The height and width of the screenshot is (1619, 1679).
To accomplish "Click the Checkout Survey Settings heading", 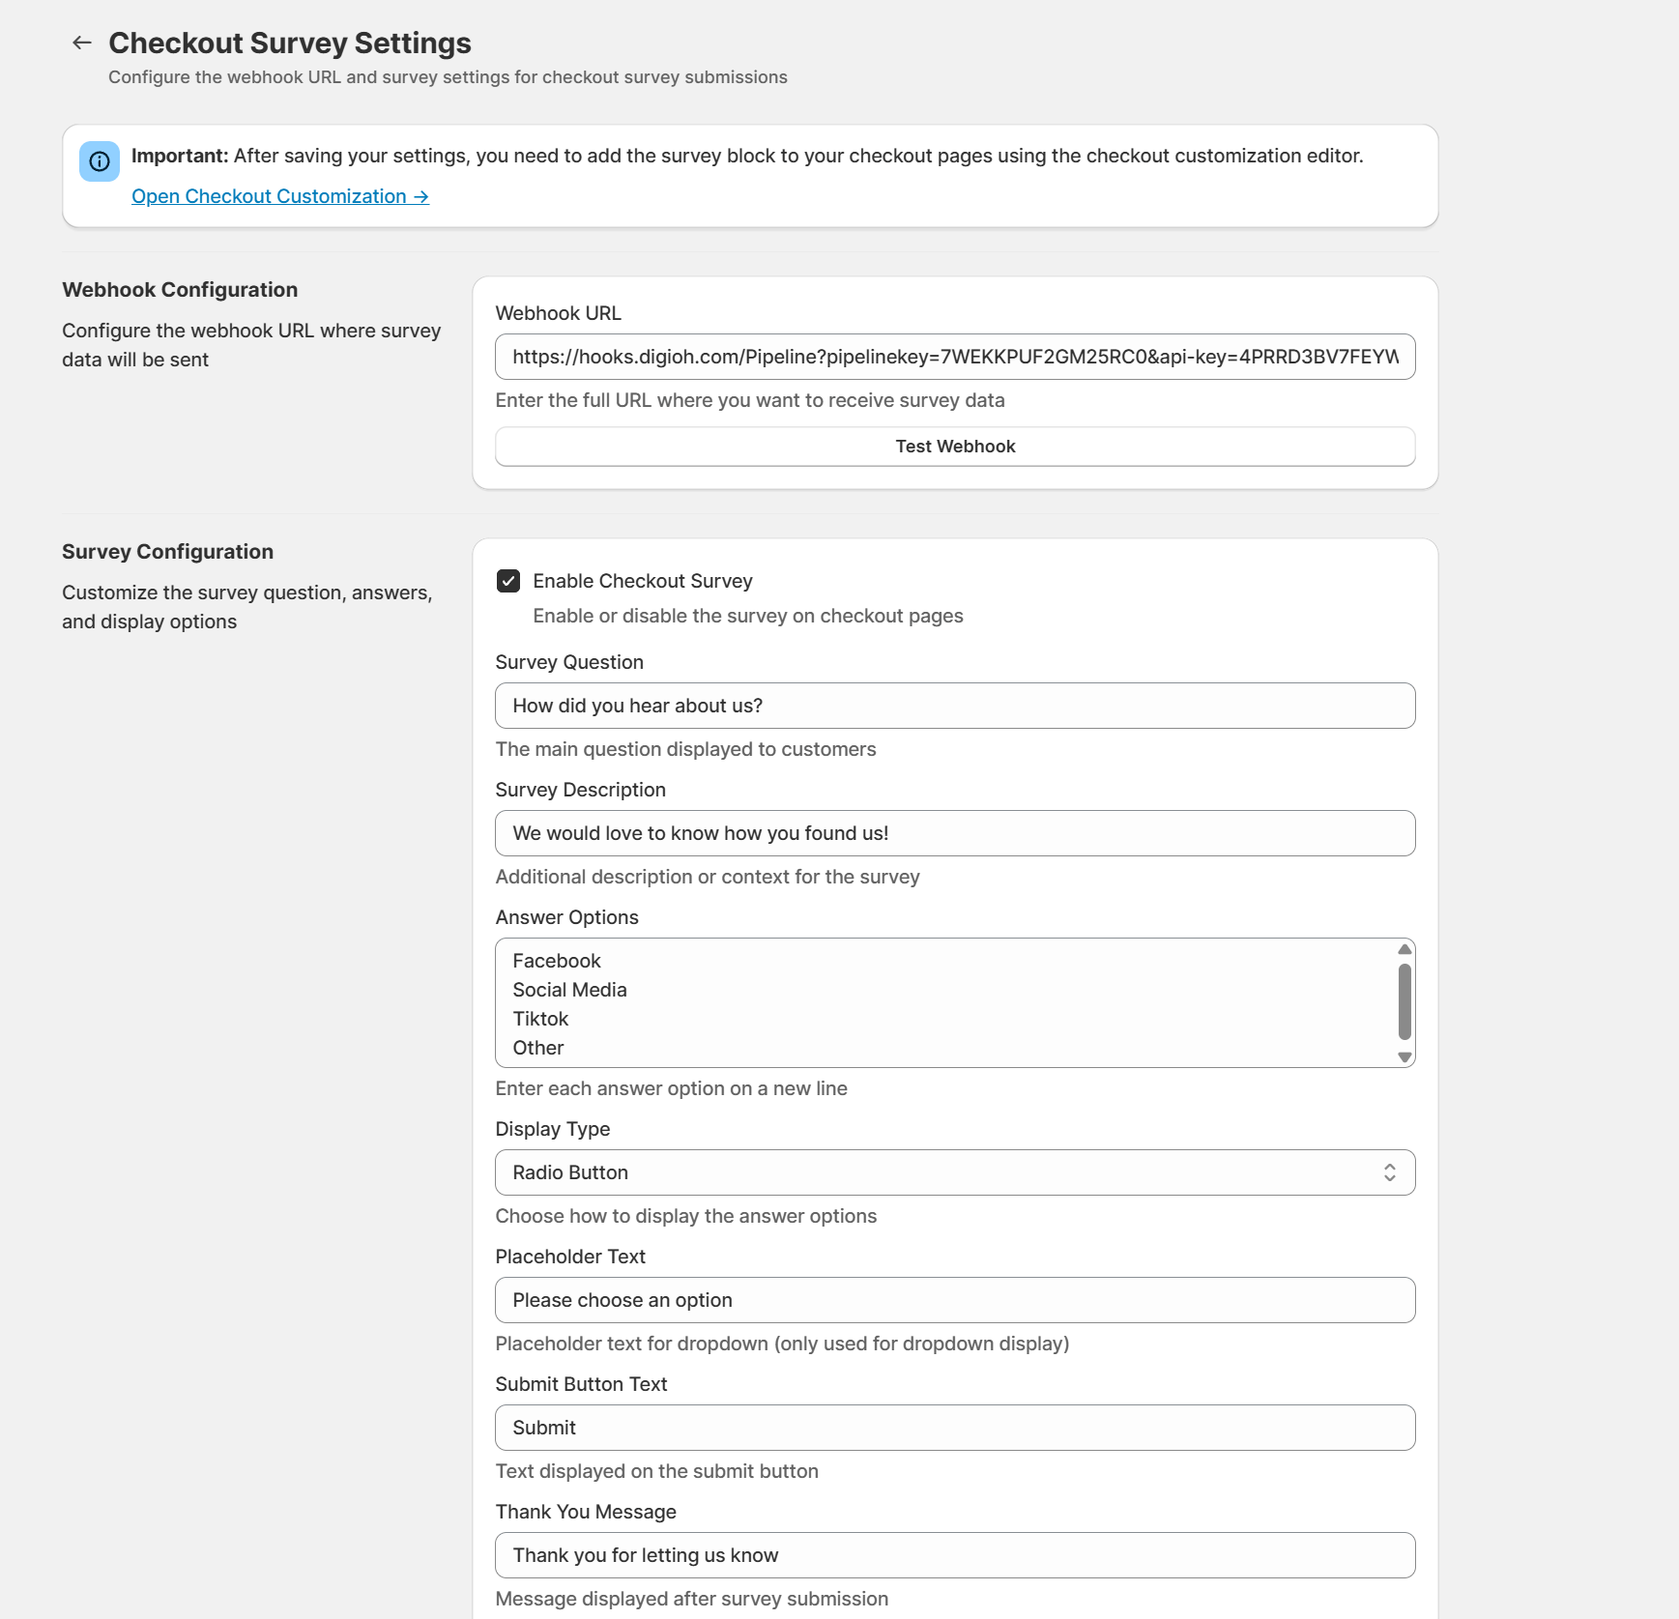I will point(290,43).
